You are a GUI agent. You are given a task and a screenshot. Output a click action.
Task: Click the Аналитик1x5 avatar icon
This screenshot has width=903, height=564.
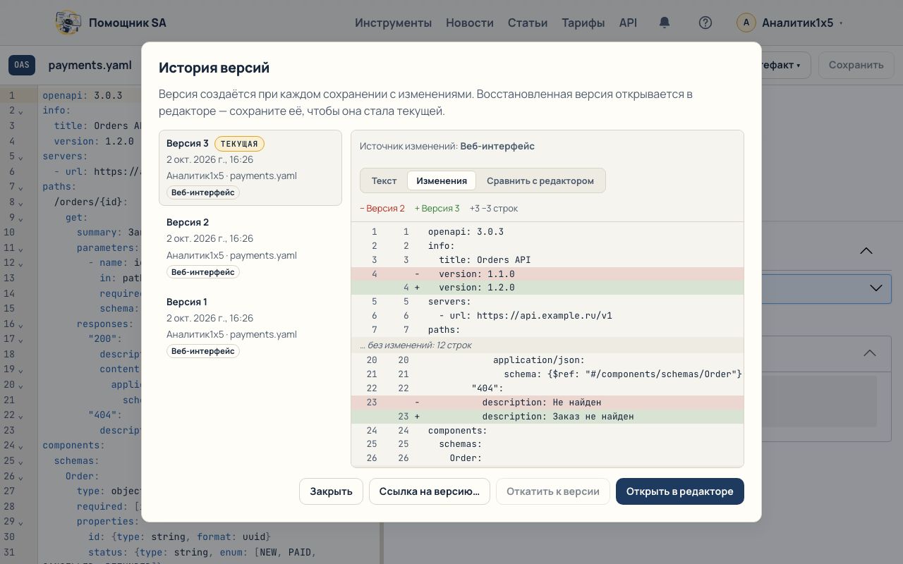(x=746, y=23)
